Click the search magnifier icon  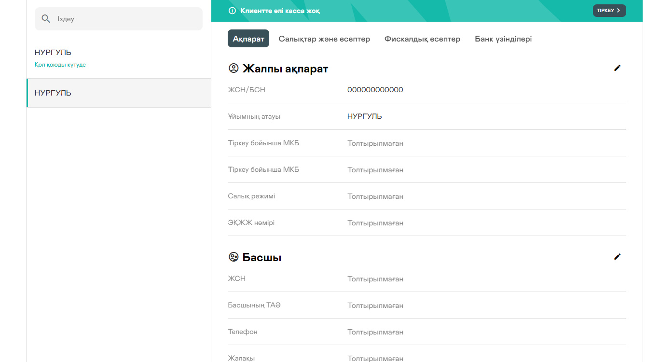click(46, 19)
